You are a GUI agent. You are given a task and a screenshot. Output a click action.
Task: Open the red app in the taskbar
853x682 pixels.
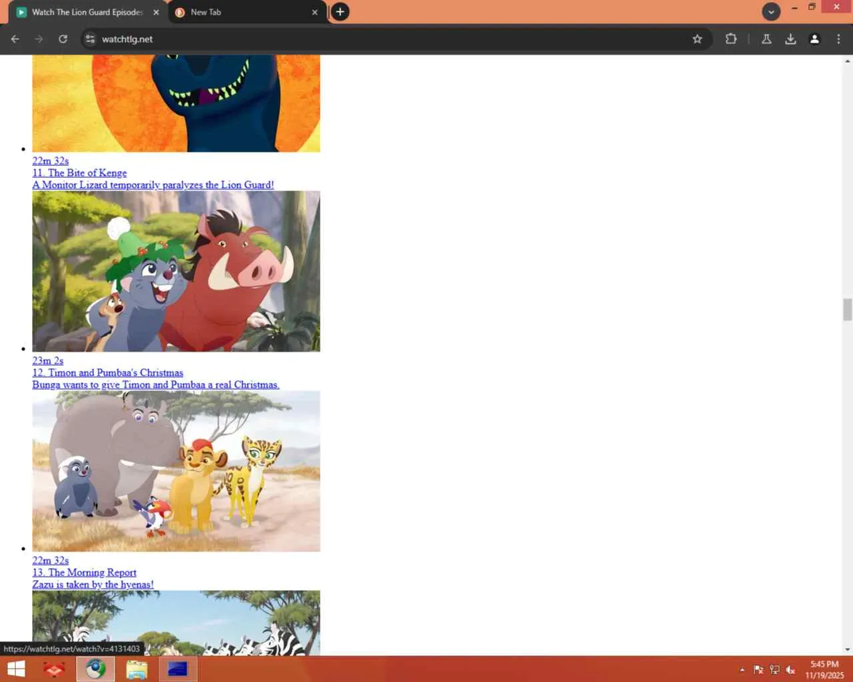click(54, 669)
